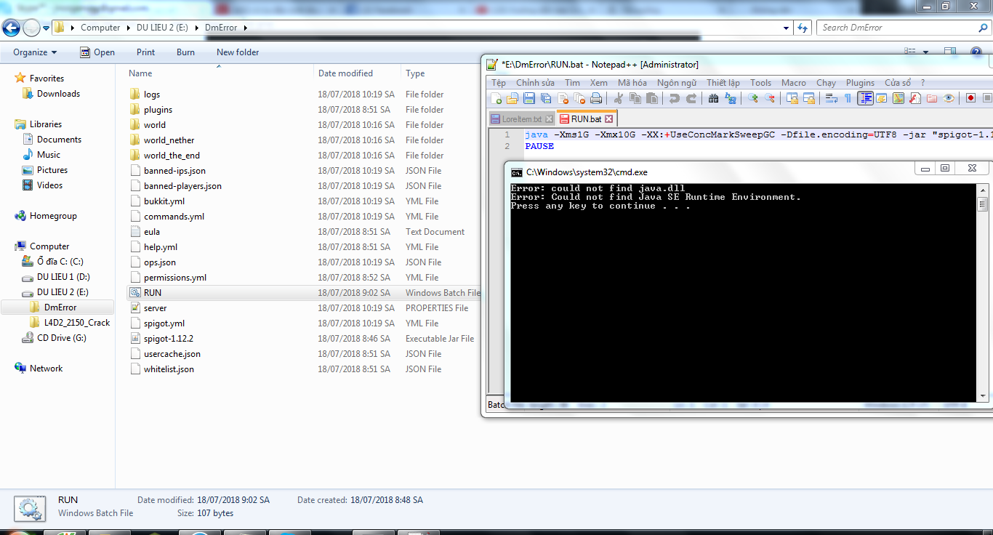Click the Save All icon in Notepad++
The height and width of the screenshot is (535, 993).
click(546, 98)
